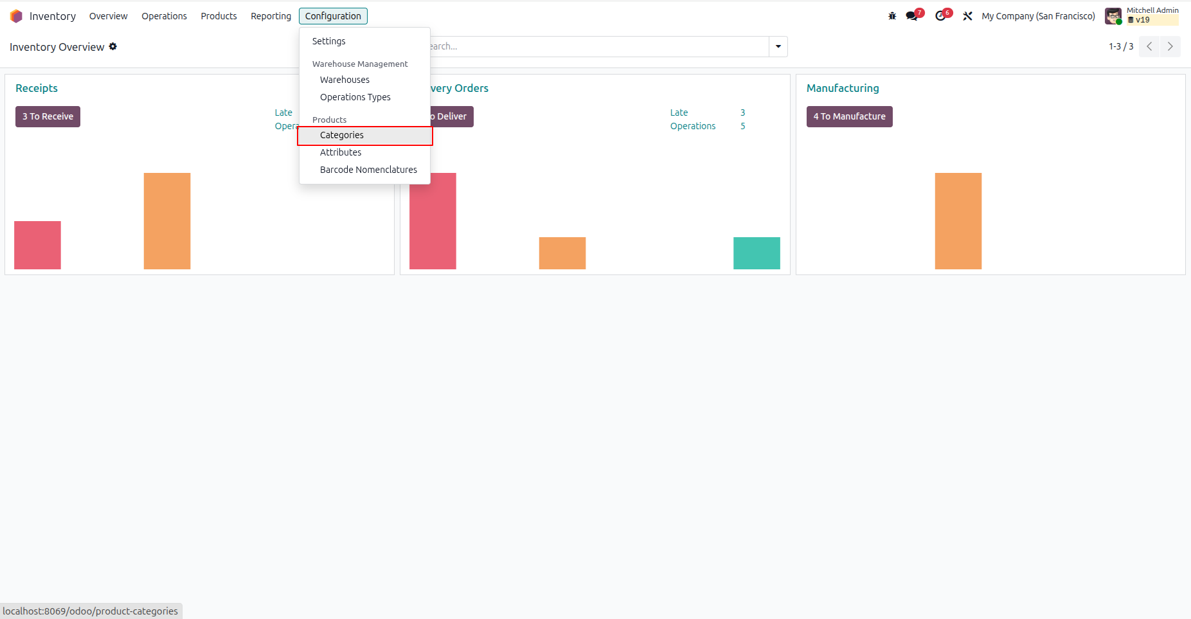Select Settings in Configuration menu

coord(365,41)
